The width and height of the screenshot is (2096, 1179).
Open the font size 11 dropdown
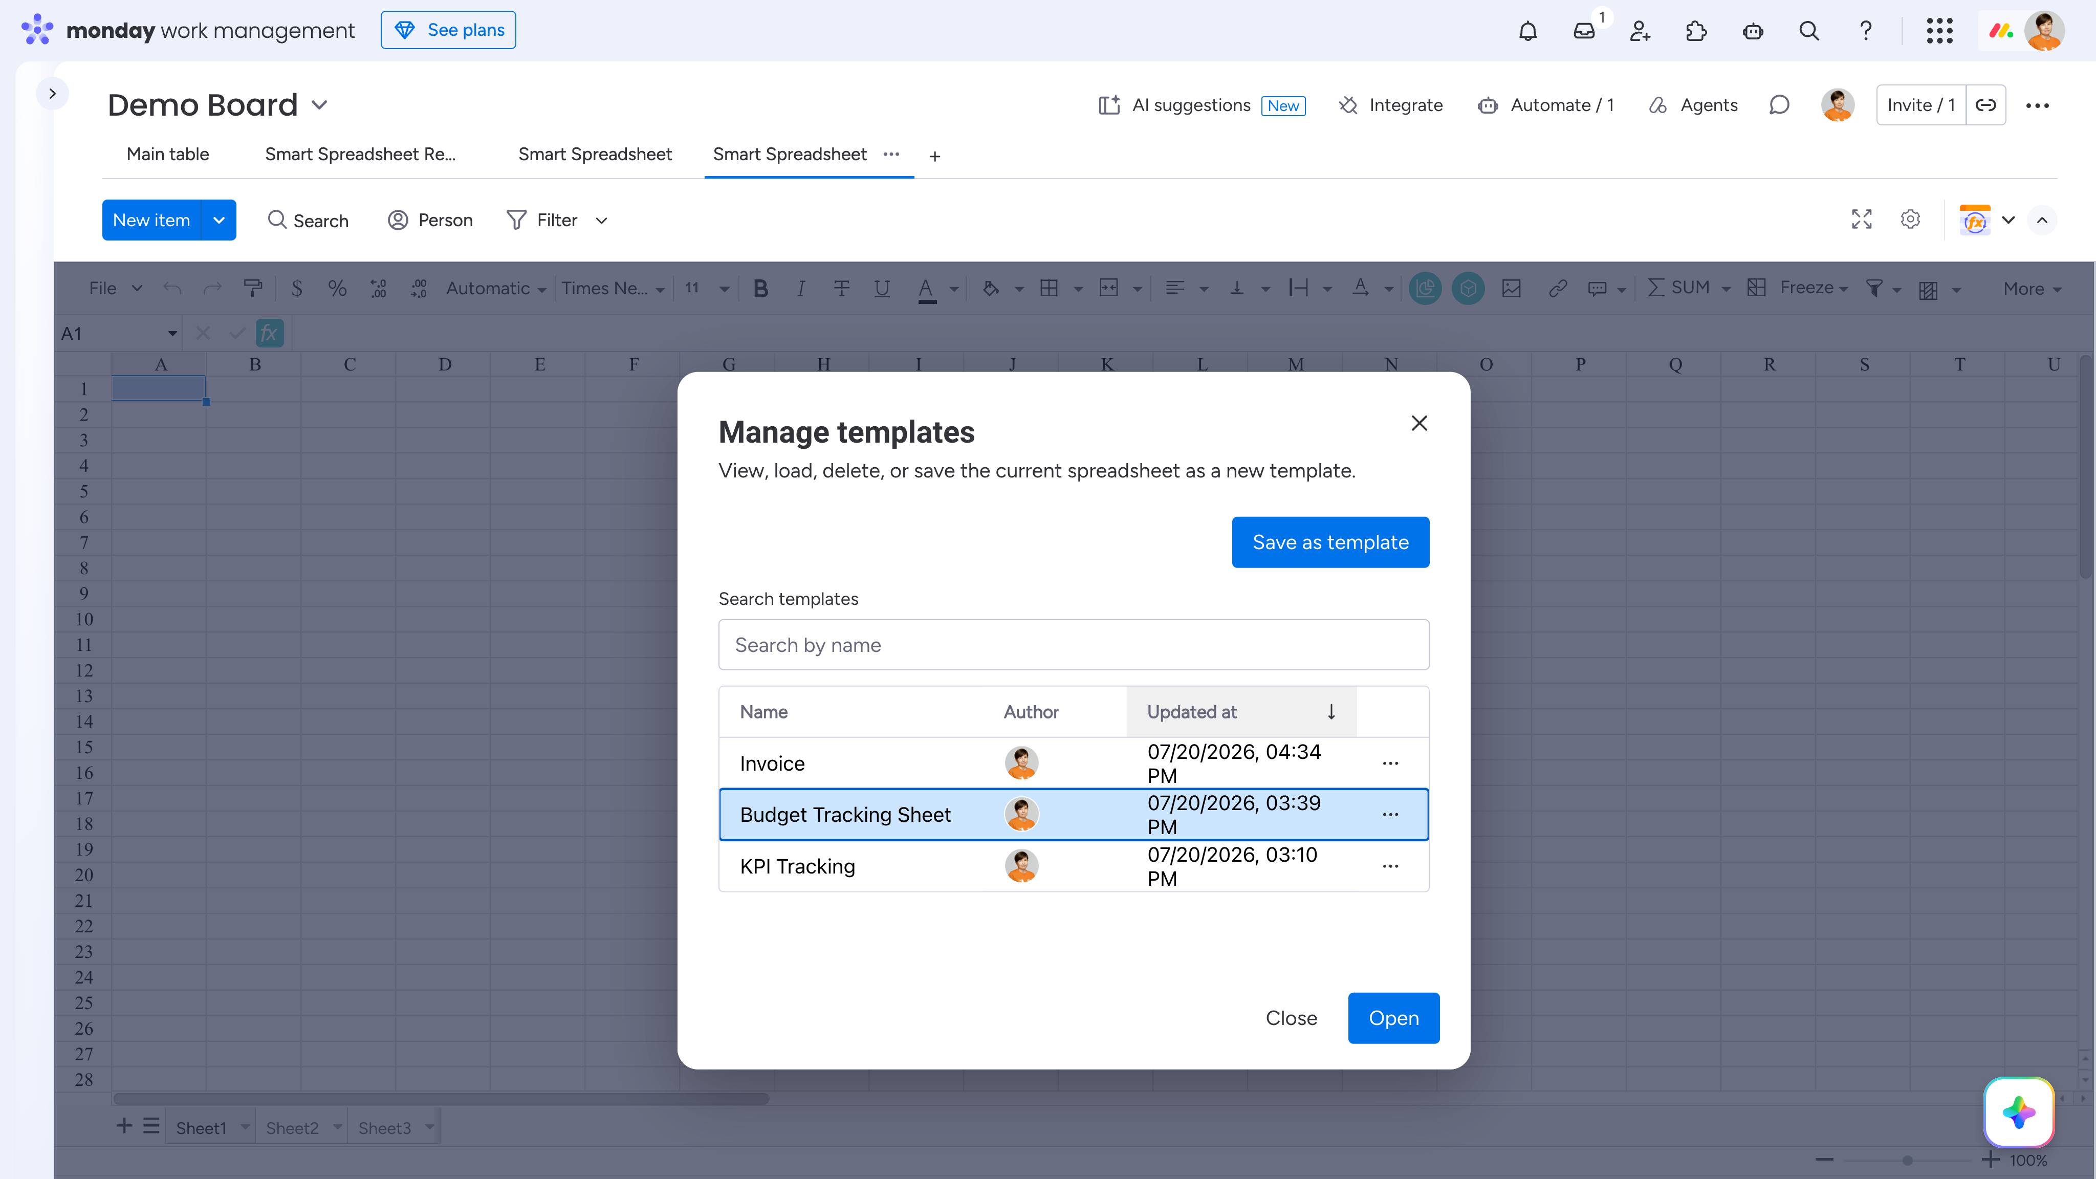pyautogui.click(x=706, y=288)
